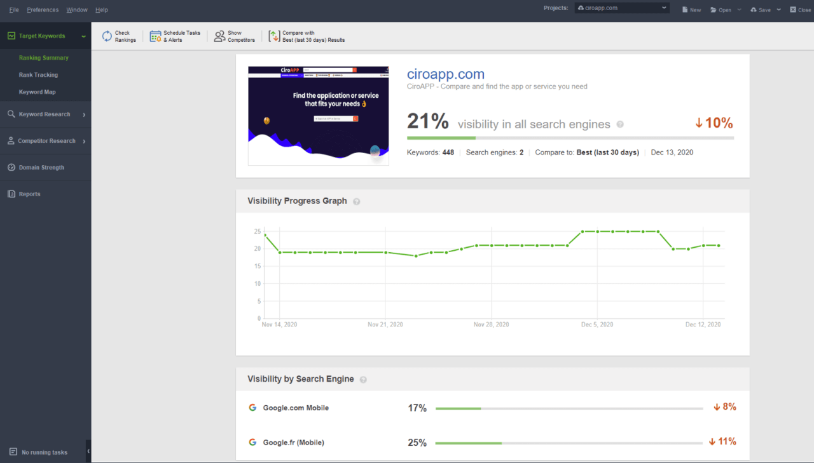Click the ciroapp.com website thumbnail preview
The width and height of the screenshot is (814, 463).
click(x=319, y=116)
